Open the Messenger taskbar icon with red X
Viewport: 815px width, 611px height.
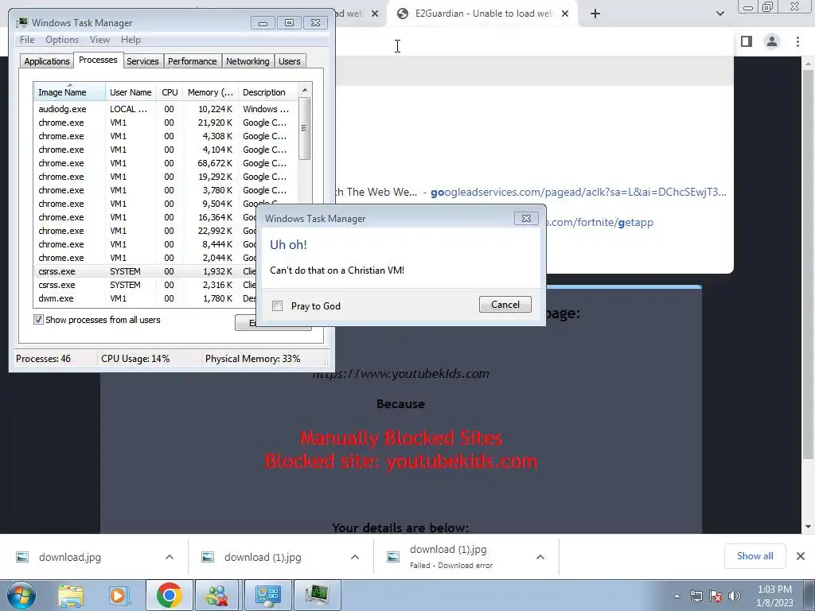[216, 595]
